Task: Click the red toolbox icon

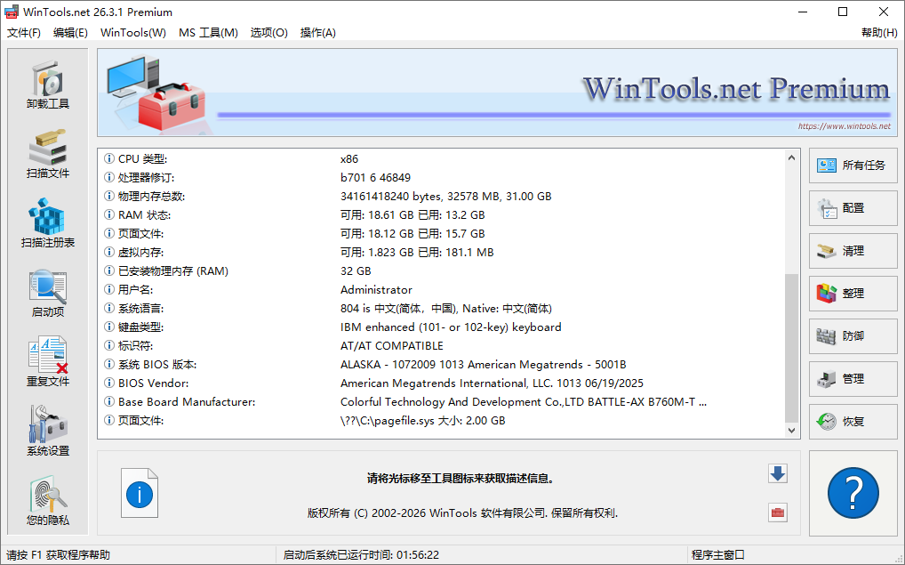Action: click(x=778, y=513)
